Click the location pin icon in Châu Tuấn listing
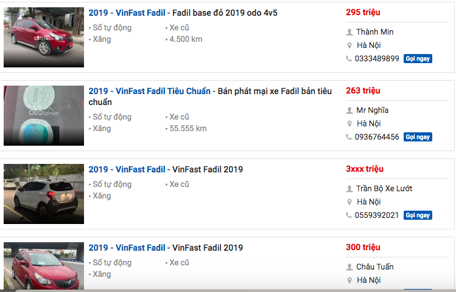This screenshot has height=292, width=456. pyautogui.click(x=349, y=280)
